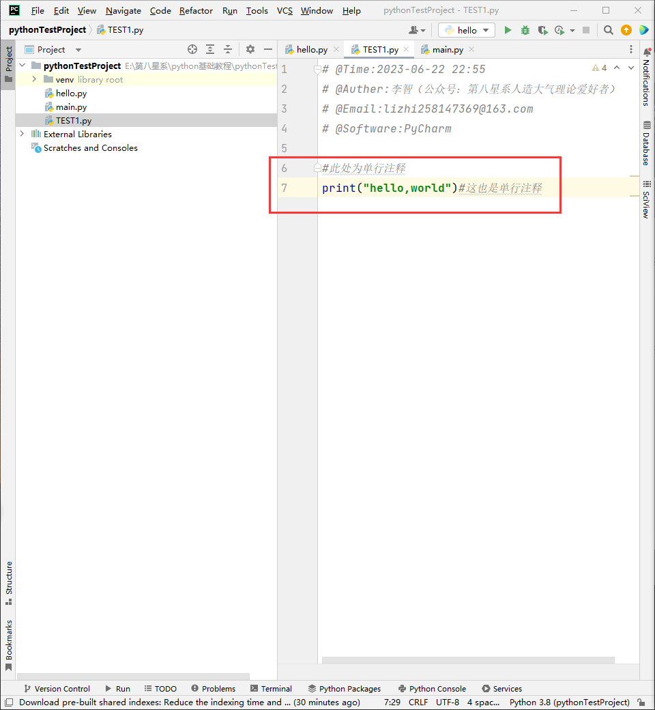Open the Project view dropdown
Viewport: 655px width, 710px height.
click(x=78, y=50)
